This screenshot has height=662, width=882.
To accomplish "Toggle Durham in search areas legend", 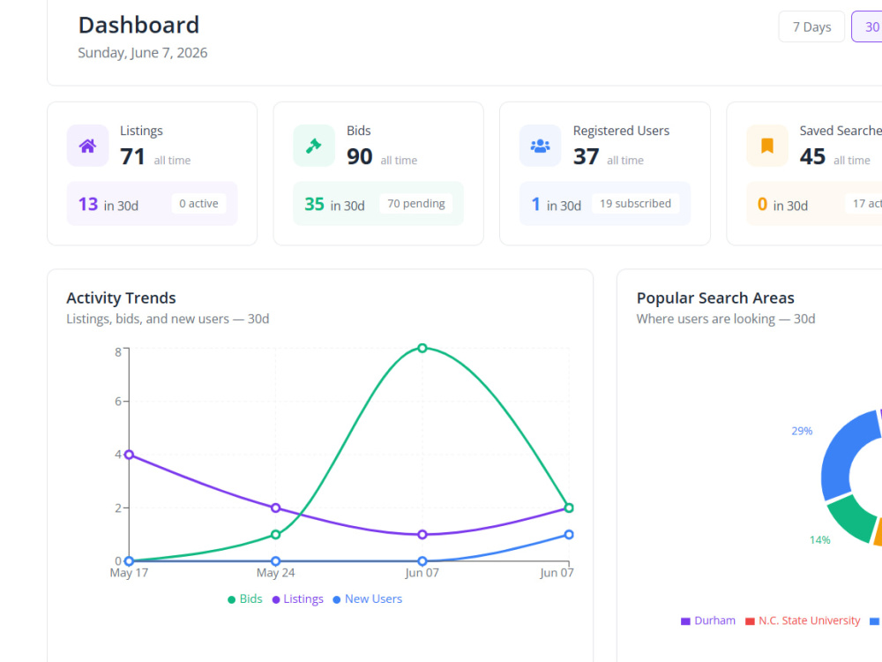I will 707,621.
